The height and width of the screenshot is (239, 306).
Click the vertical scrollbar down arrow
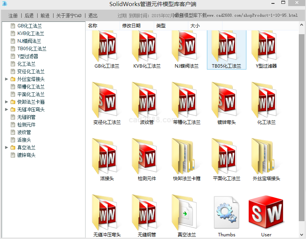click(301, 235)
